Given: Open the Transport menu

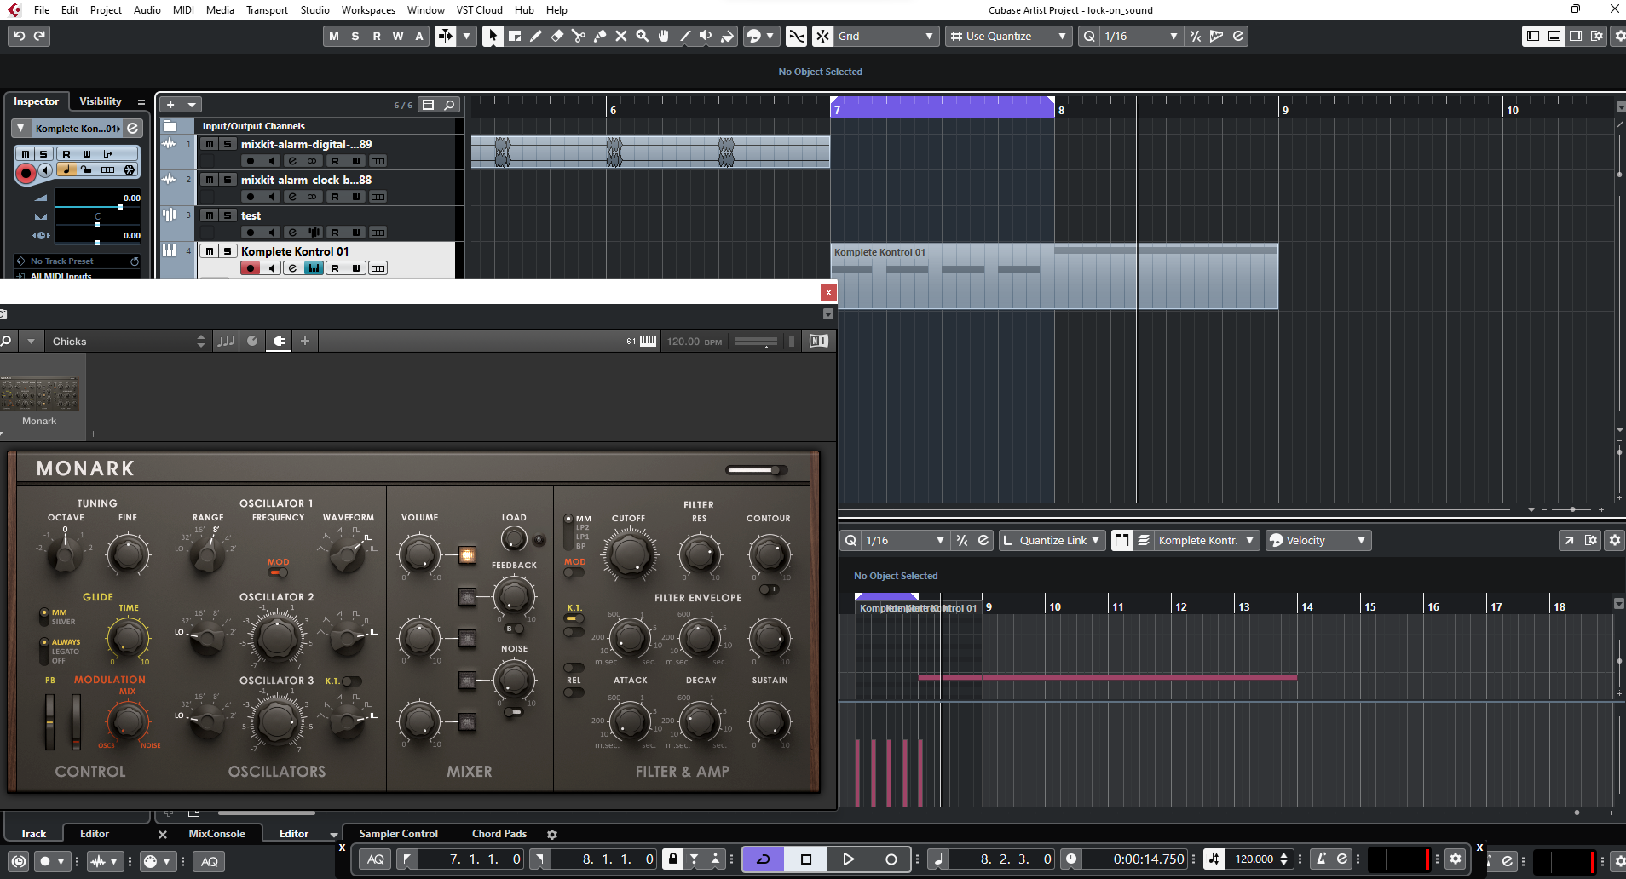Looking at the screenshot, I should click(x=267, y=10).
